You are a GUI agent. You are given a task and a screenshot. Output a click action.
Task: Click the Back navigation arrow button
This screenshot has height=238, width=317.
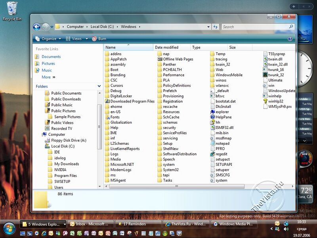click(x=37, y=27)
